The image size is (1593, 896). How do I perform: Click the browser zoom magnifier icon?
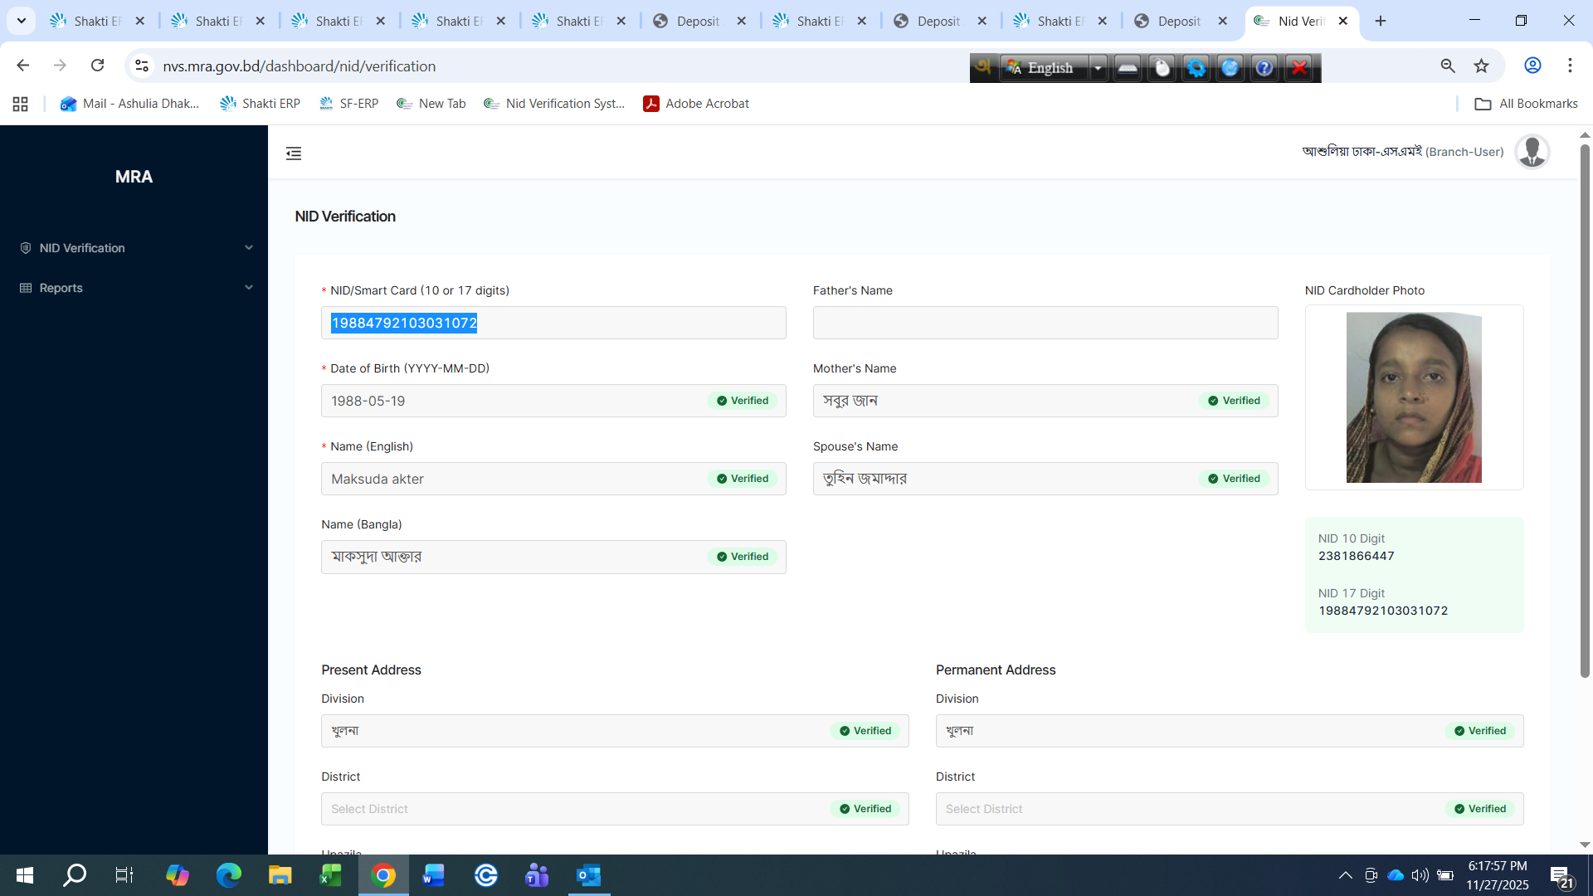(1448, 66)
